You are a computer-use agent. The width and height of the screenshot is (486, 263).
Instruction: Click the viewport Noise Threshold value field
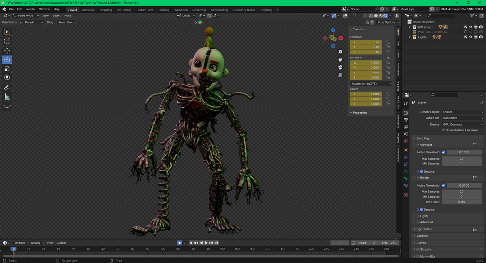[464, 152]
